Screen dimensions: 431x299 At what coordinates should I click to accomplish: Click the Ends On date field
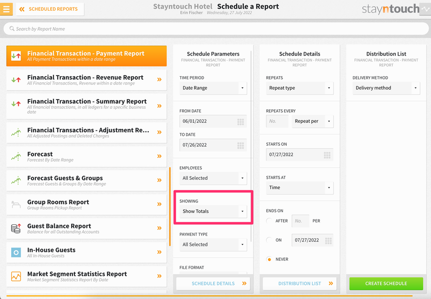[x=312, y=240]
